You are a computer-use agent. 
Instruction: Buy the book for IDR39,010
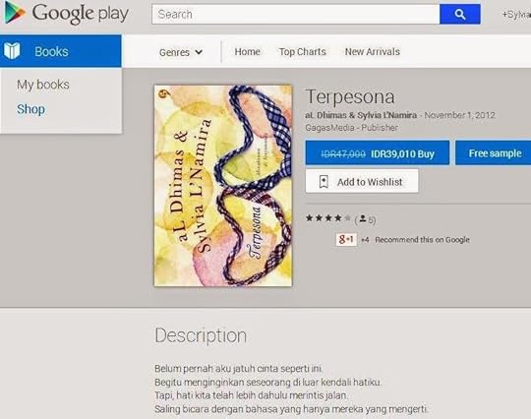(378, 153)
